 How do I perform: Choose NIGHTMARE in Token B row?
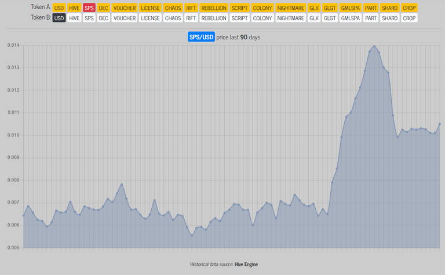tap(291, 18)
